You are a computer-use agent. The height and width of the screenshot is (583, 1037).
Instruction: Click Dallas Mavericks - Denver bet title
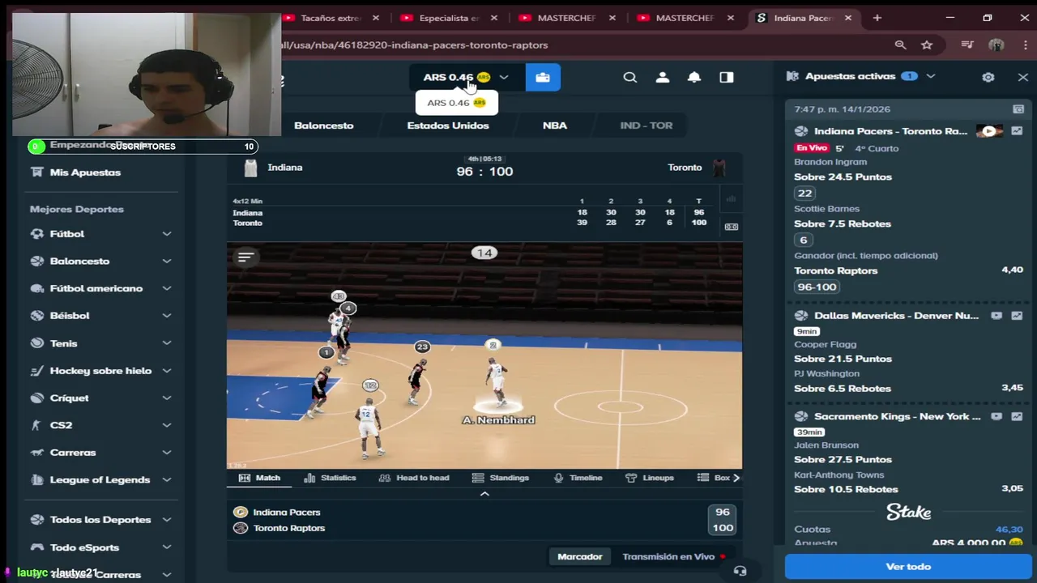click(896, 316)
